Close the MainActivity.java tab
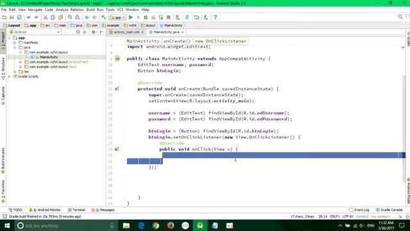 pyautogui.click(x=183, y=32)
